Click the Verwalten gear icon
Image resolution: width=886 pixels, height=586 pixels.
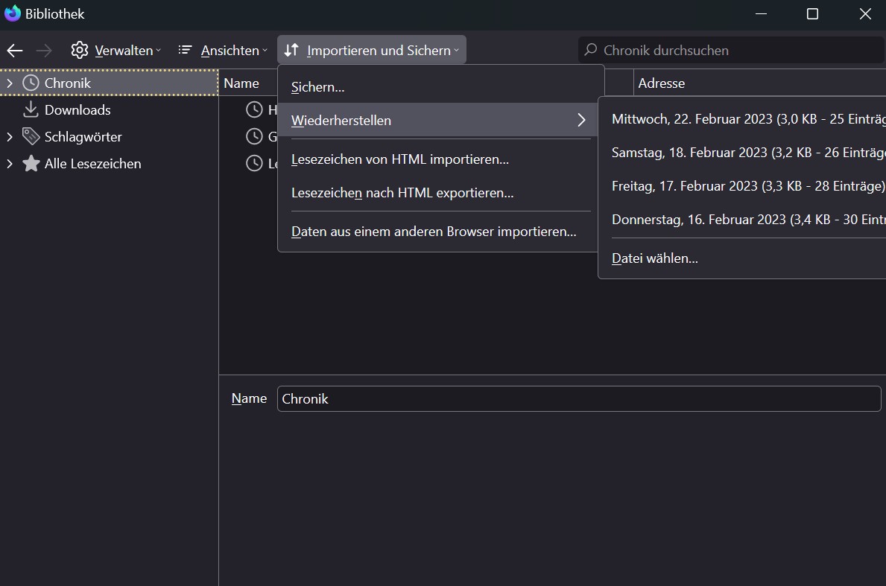(x=80, y=51)
